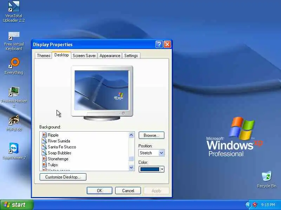The height and width of the screenshot is (210, 281).
Task: Select Tulips background entry
Action: point(53,164)
